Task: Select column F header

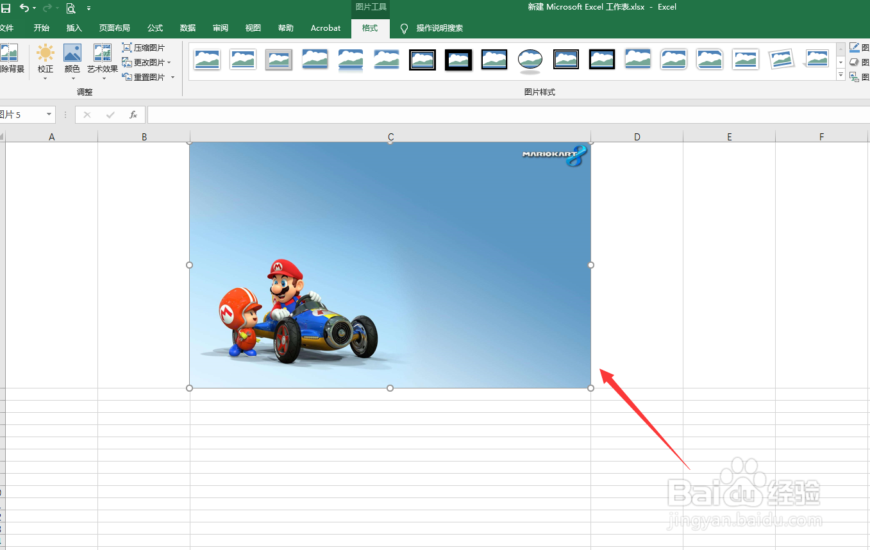Action: click(x=822, y=137)
